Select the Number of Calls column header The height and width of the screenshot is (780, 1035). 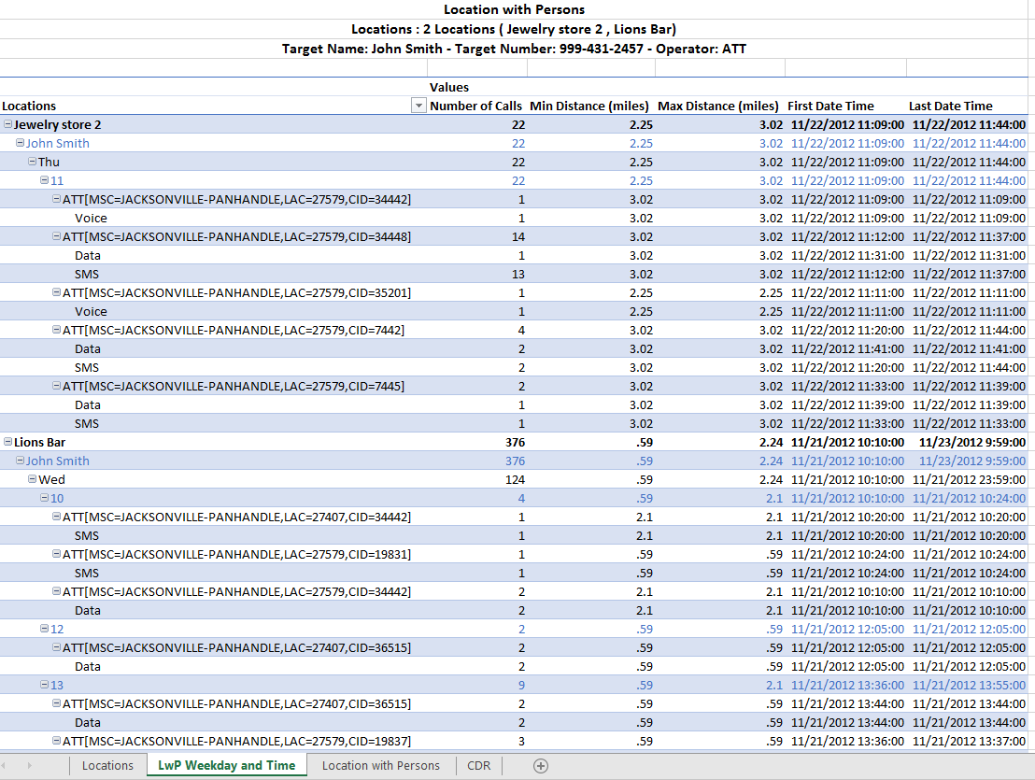tap(475, 106)
